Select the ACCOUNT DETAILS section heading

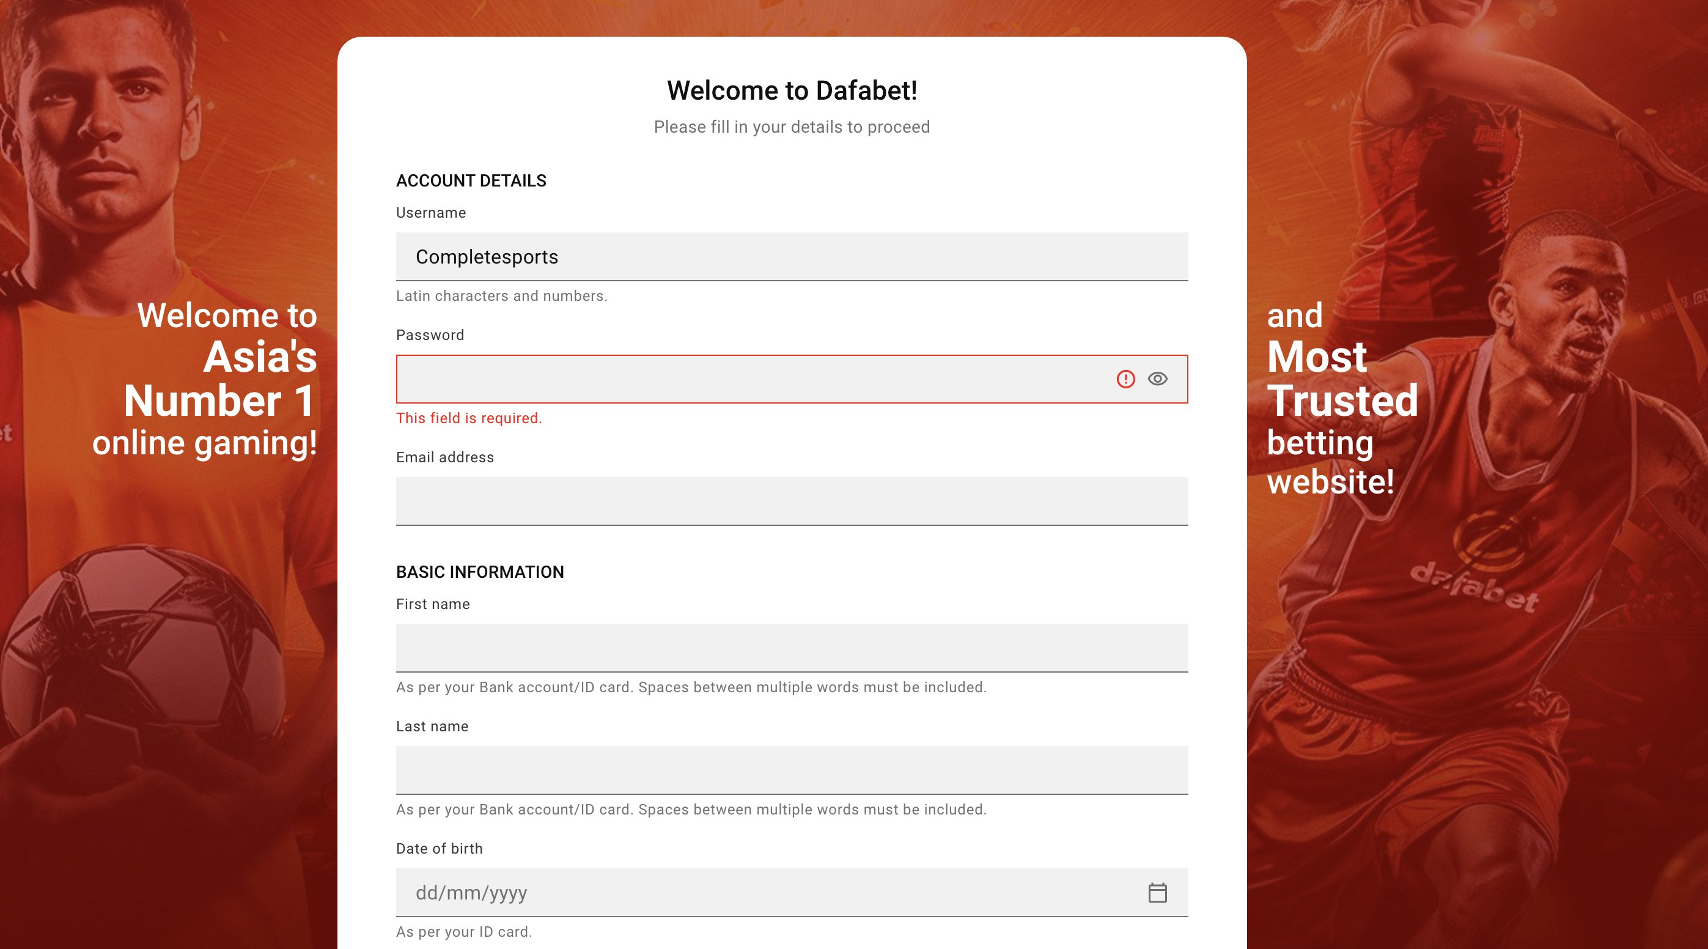pos(471,180)
